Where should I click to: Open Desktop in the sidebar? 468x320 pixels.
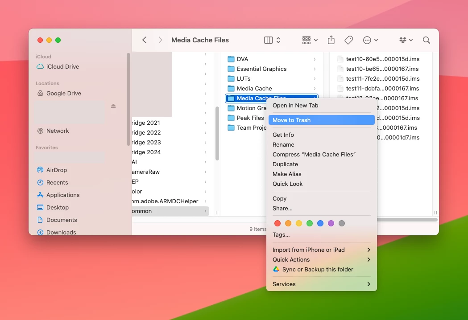[x=53, y=208]
